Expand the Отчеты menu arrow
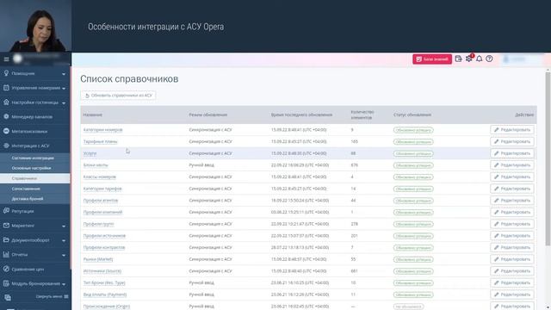 point(64,255)
